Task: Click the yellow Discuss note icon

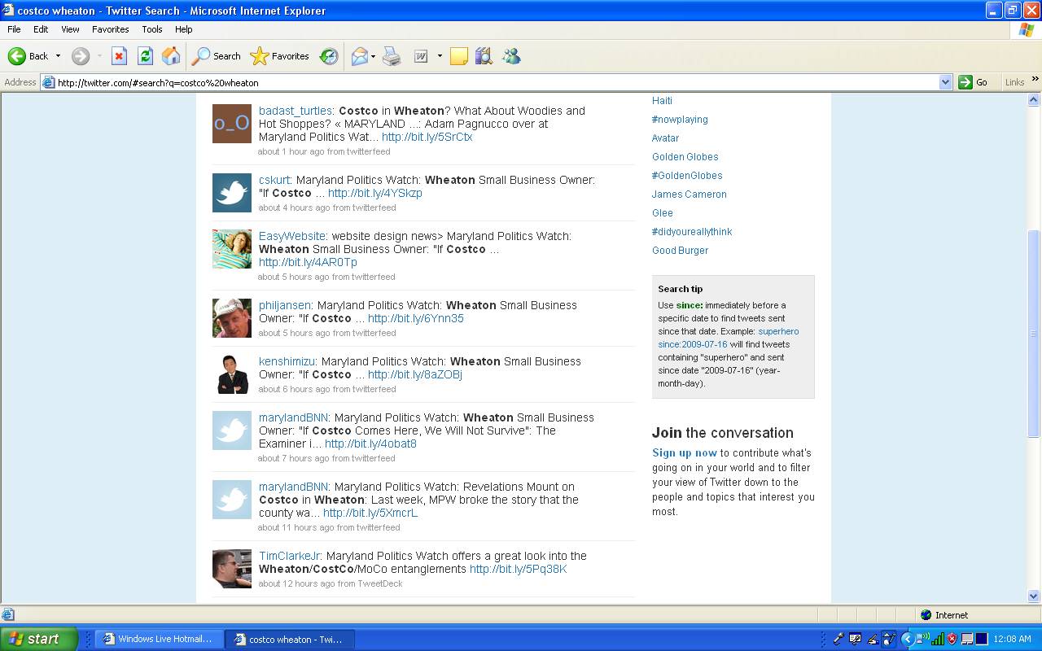Action: tap(459, 56)
